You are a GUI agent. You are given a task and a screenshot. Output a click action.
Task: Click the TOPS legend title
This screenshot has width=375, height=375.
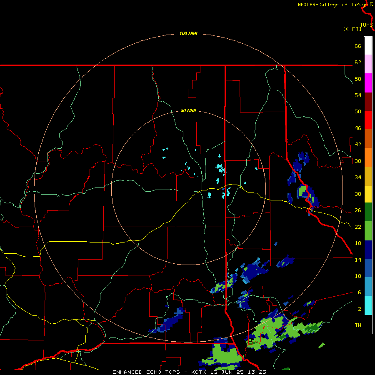tap(366, 25)
